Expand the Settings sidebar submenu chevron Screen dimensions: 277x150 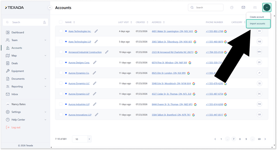(x=45, y=112)
